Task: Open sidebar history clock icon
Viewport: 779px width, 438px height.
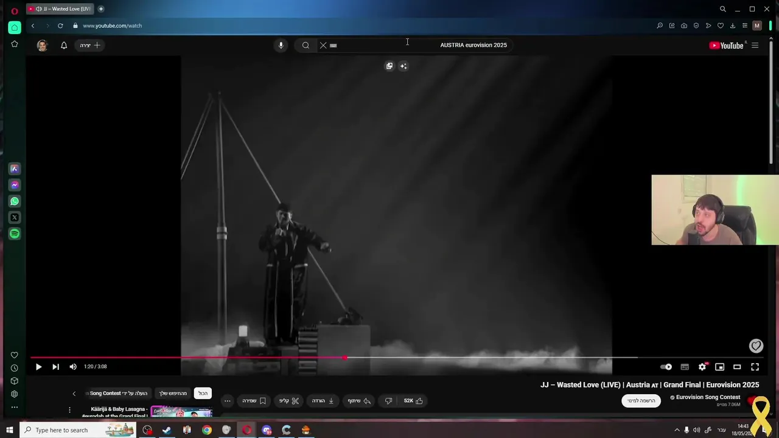Action: pyautogui.click(x=15, y=368)
